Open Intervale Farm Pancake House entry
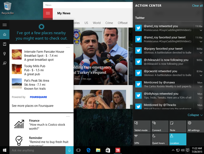 (x=41, y=55)
